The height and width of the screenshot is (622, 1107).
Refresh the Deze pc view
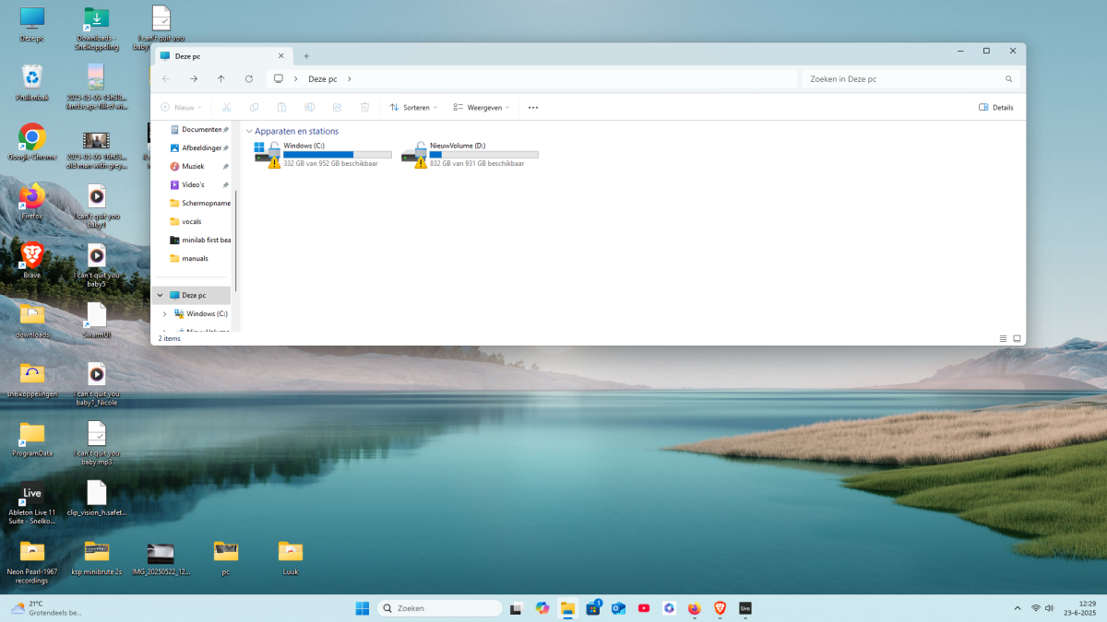coord(249,79)
